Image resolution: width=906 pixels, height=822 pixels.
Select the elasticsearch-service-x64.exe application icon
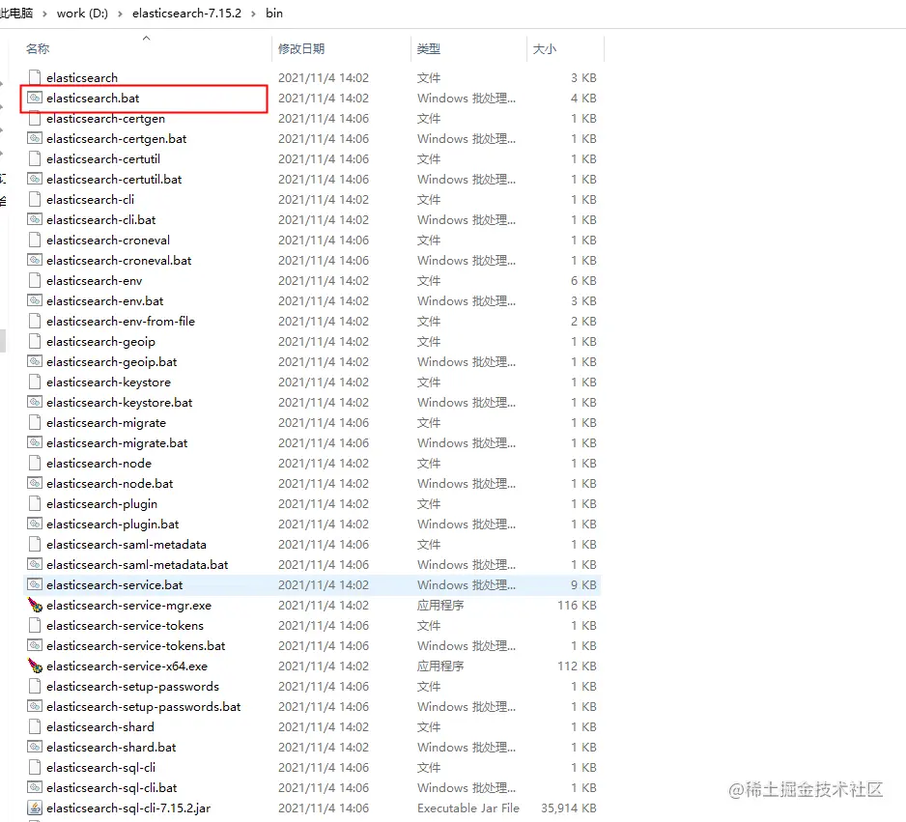[35, 666]
